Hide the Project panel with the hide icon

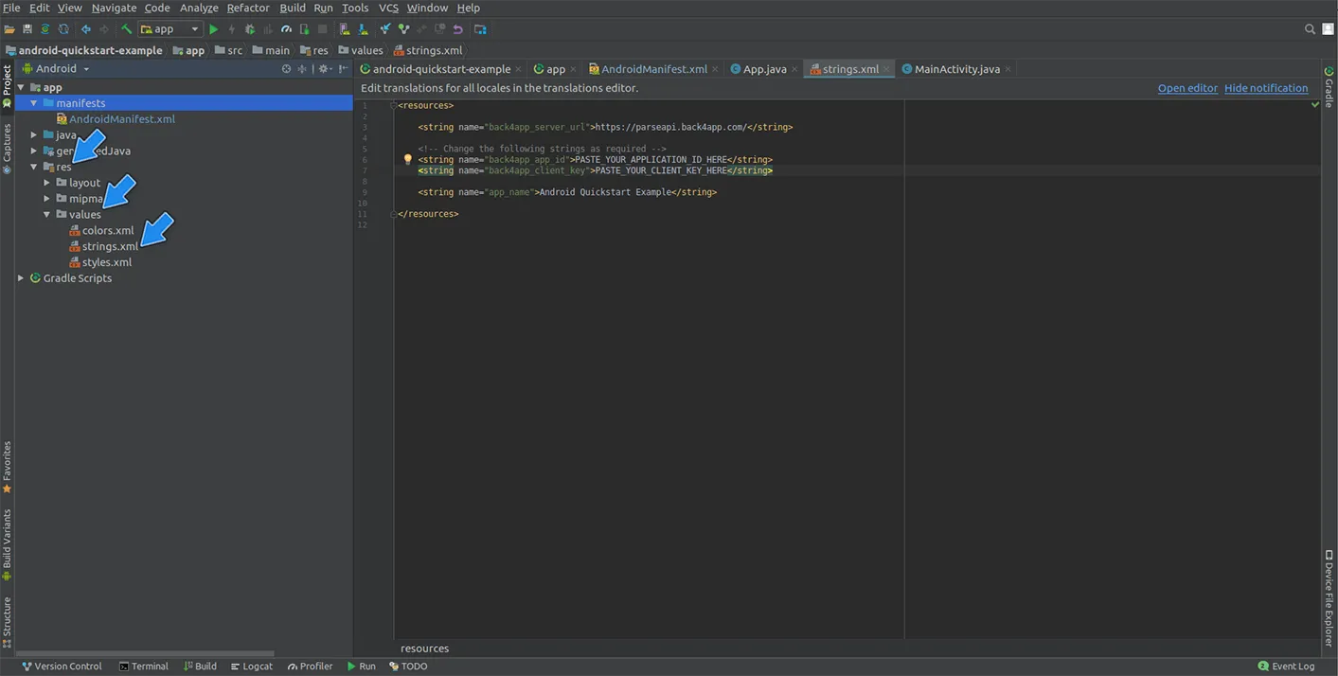[x=343, y=69]
